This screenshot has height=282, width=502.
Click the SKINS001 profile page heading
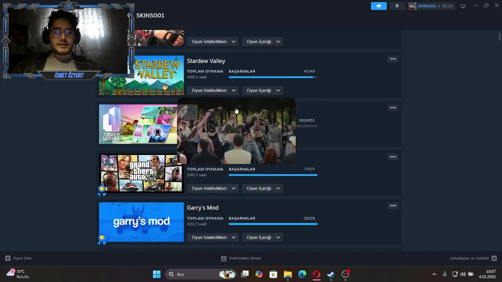pos(150,15)
